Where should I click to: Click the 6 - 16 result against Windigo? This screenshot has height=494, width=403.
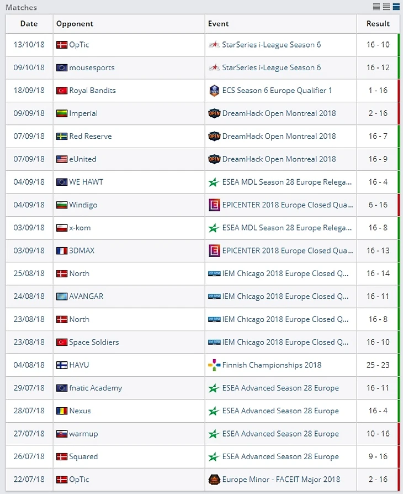378,205
